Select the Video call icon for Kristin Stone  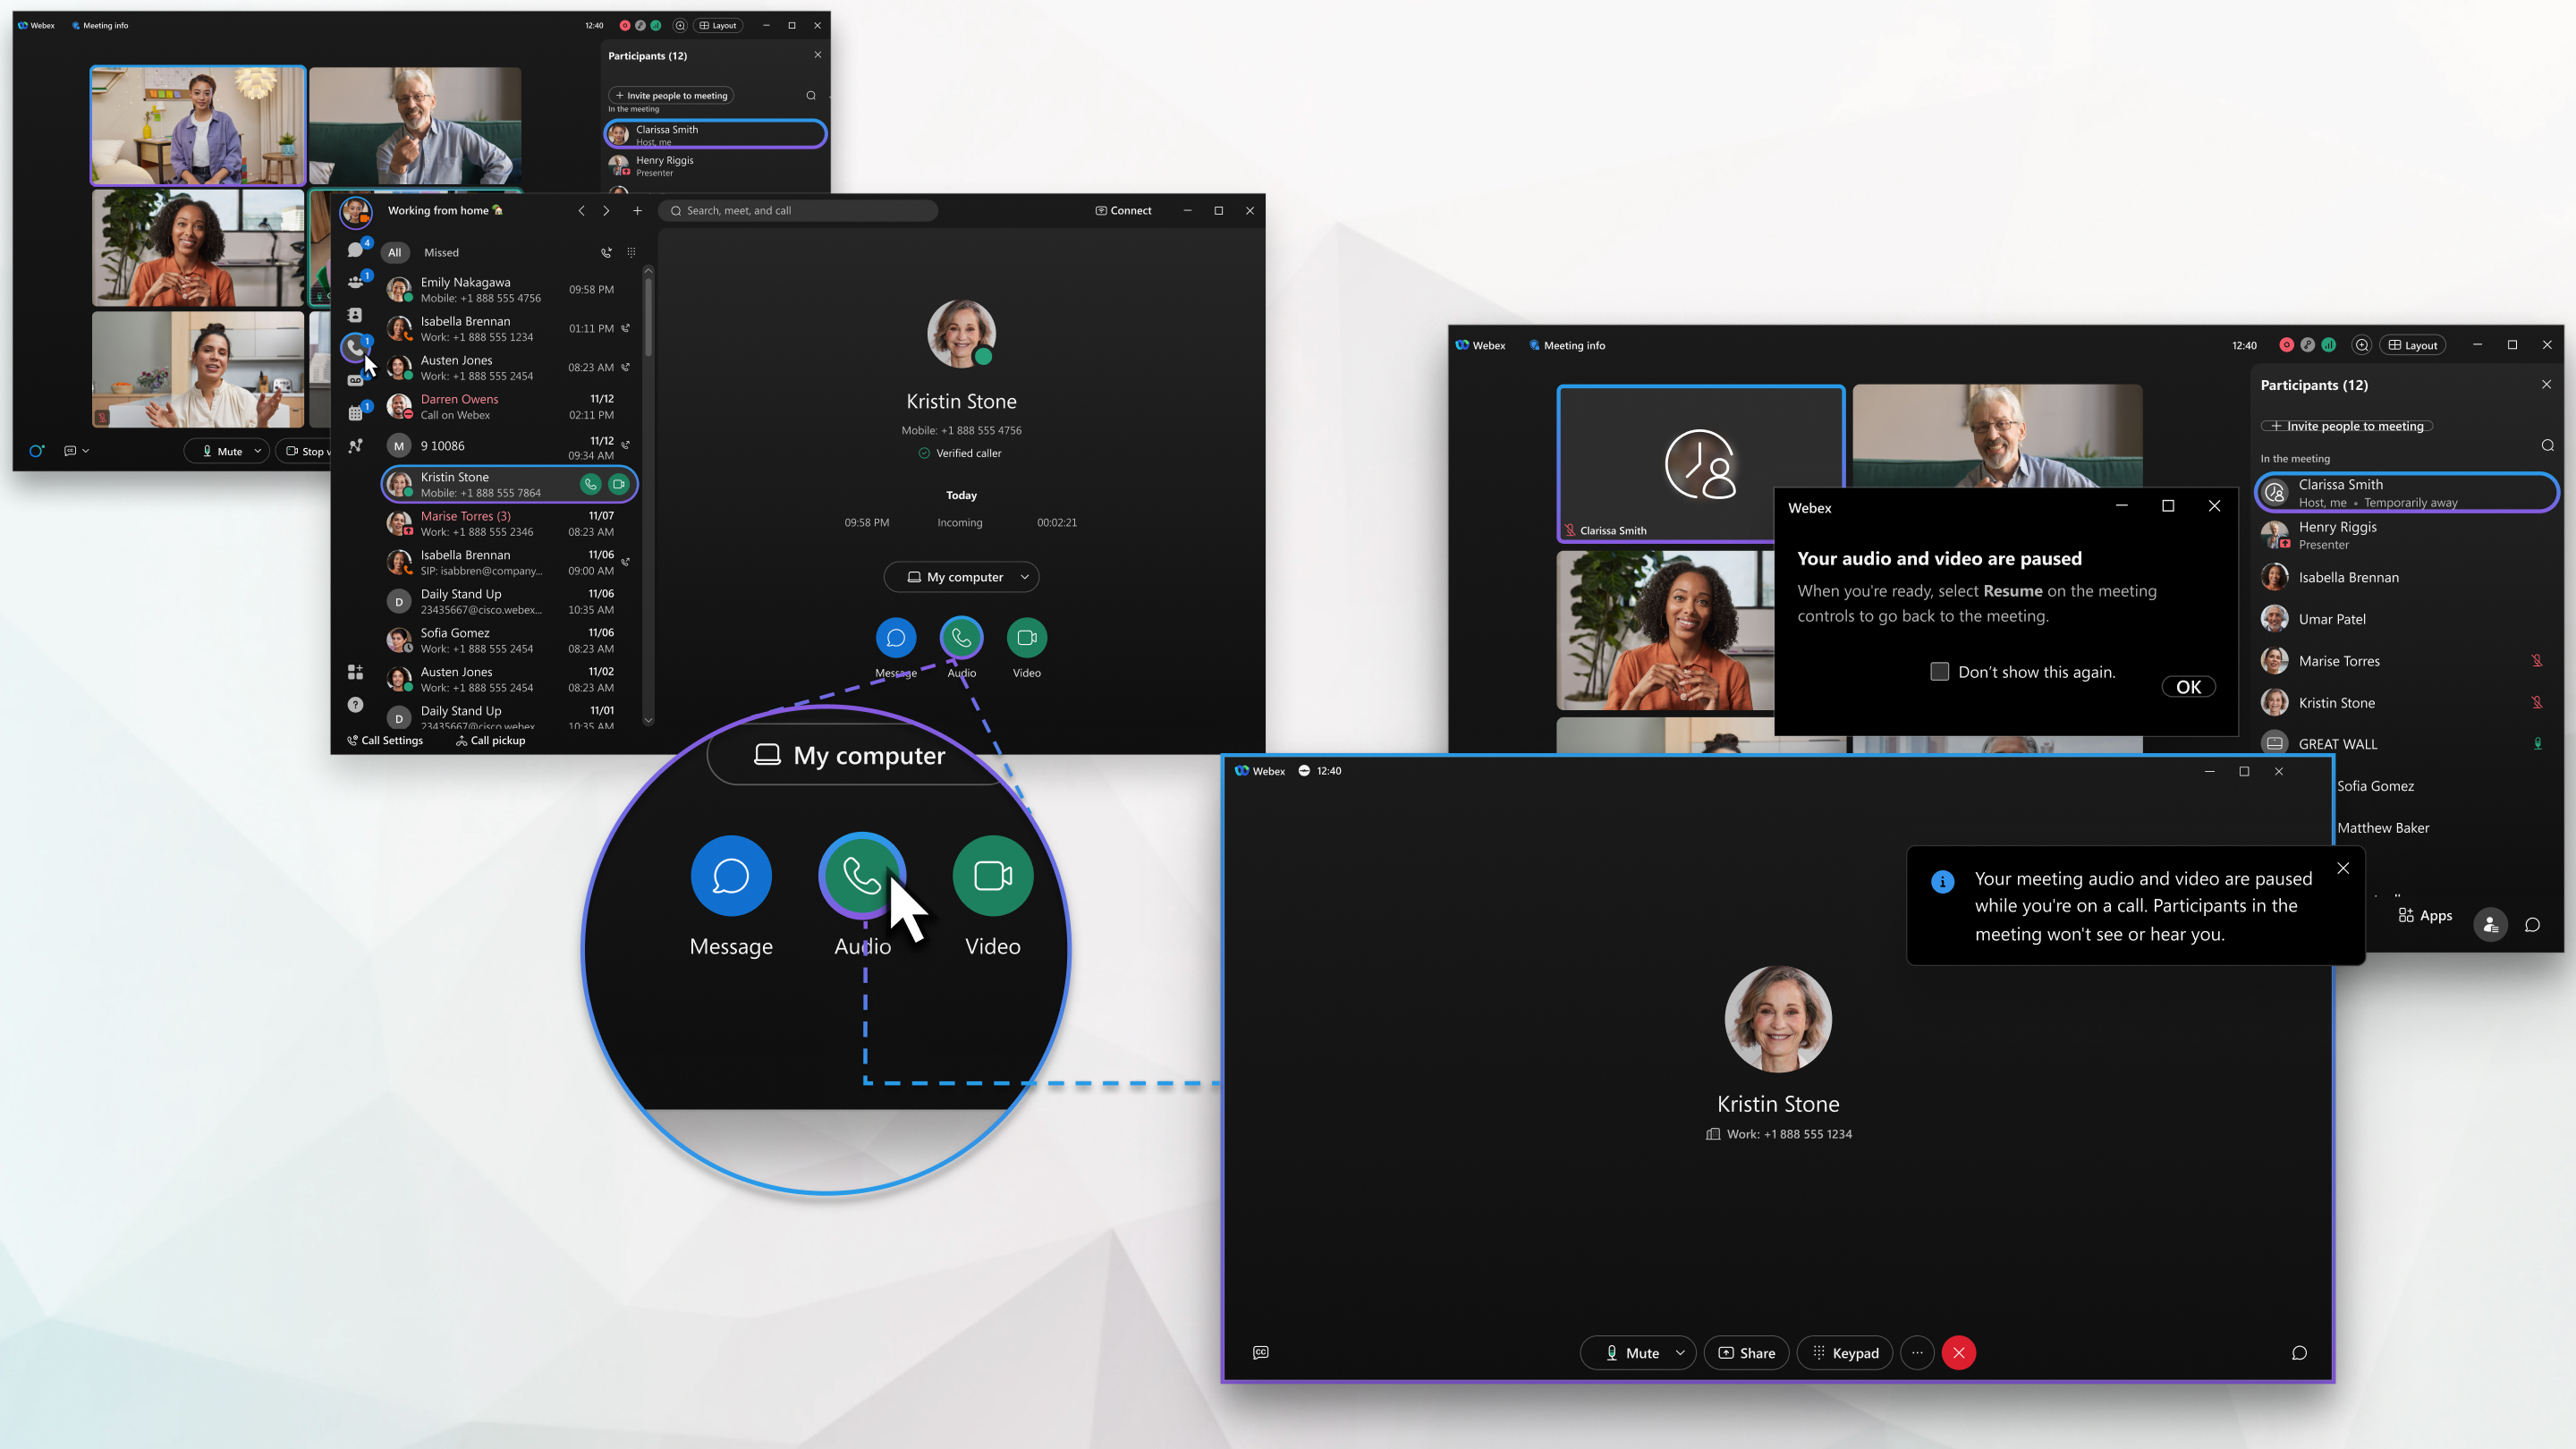pos(1024,637)
